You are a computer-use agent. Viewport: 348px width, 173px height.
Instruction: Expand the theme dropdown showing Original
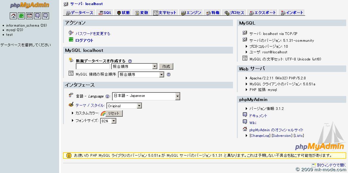point(124,106)
